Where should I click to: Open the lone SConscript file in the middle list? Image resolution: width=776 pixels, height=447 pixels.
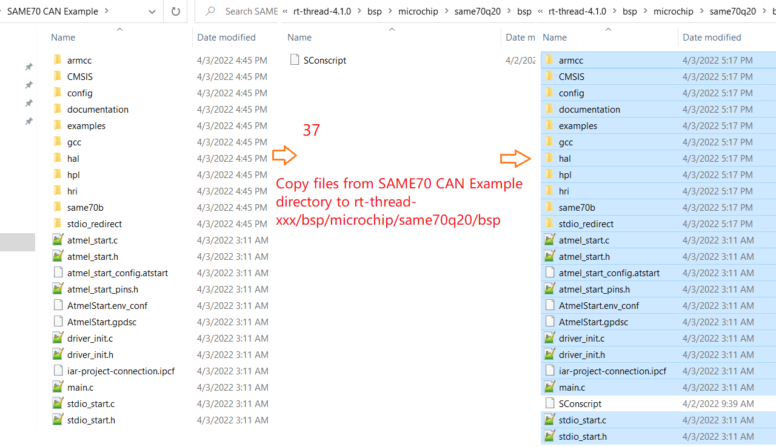pos(324,61)
